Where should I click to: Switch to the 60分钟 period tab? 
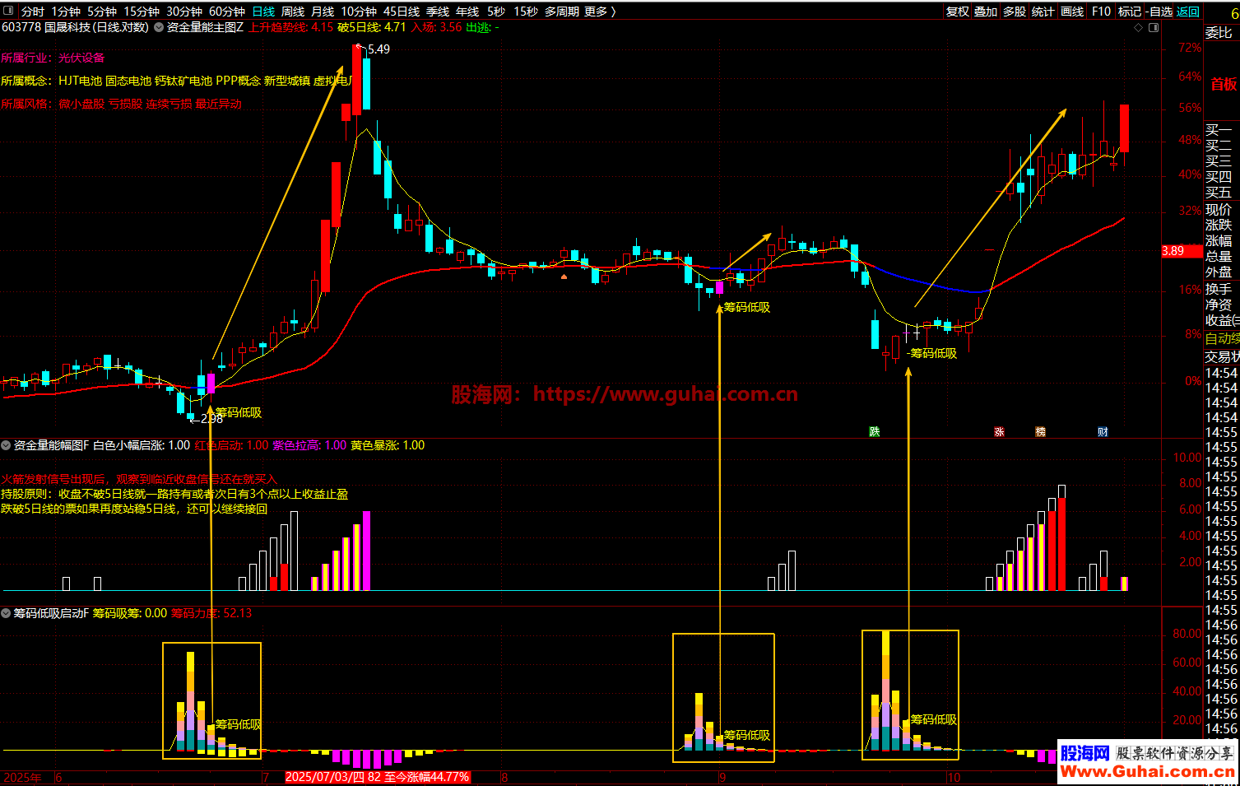227,12
